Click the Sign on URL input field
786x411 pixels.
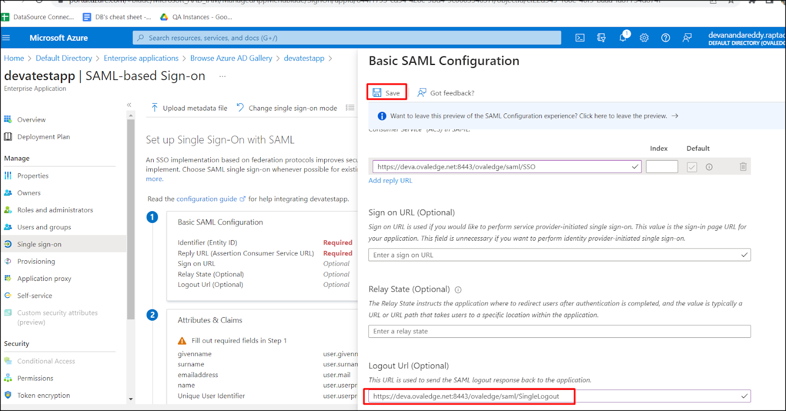click(x=560, y=255)
